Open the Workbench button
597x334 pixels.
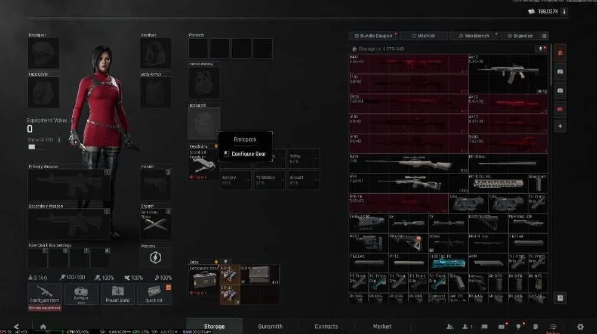point(473,36)
